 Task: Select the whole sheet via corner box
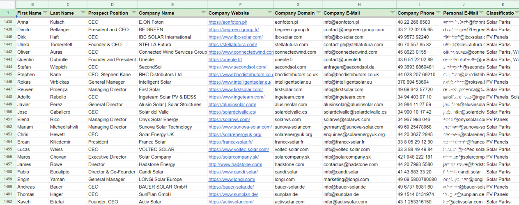click(8, 5)
